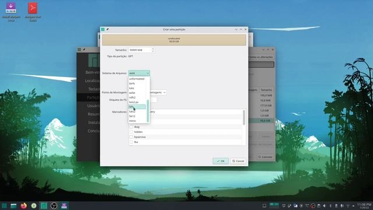Switch to Manjaro installer taskbar entry

point(44,206)
